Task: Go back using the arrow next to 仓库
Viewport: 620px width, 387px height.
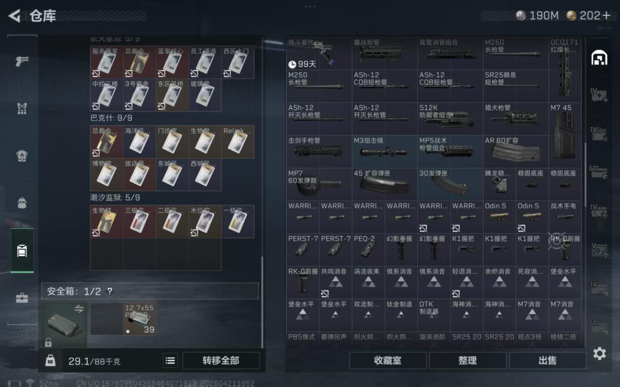Action: coord(14,16)
